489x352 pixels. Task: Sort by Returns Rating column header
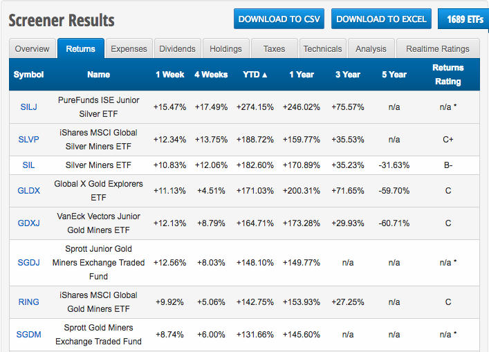click(x=448, y=75)
